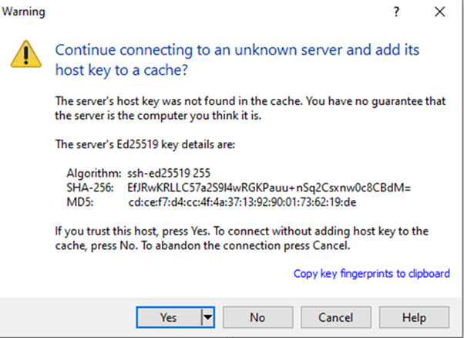Click the Algorithm label
464x338 pixels.
94,174
